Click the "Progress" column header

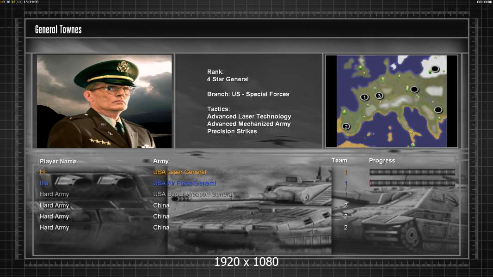pyautogui.click(x=382, y=161)
